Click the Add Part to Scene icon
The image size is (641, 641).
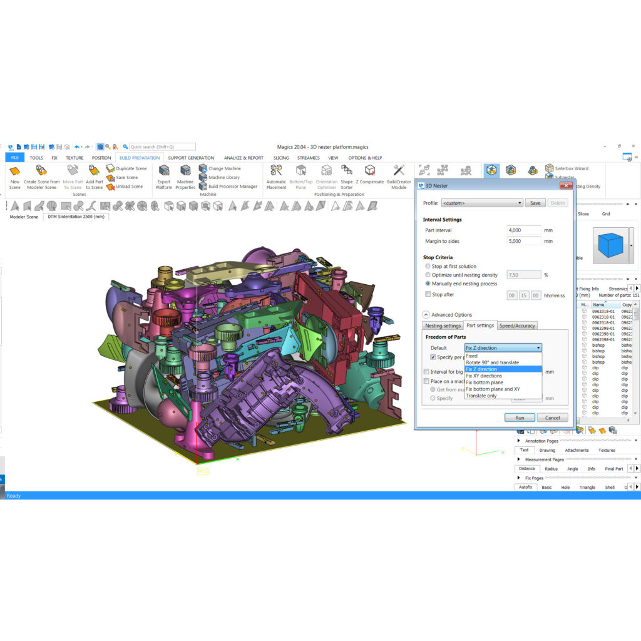pyautogui.click(x=94, y=170)
